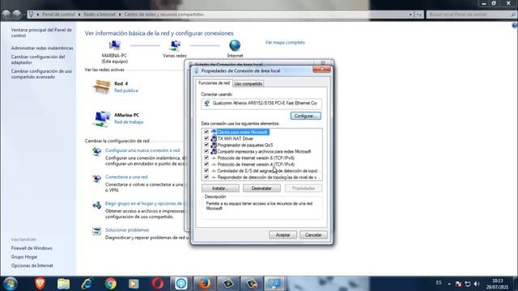Expand breadcrumb arrow after Panel de control
This screenshot has width=518, height=291.
(79, 15)
